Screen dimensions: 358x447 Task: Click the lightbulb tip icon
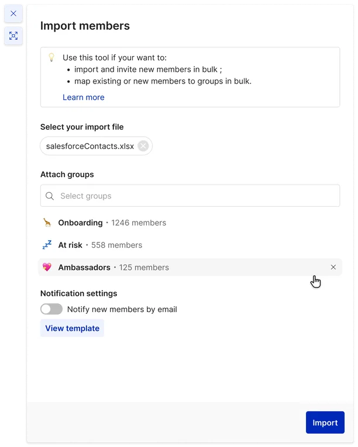click(x=51, y=57)
